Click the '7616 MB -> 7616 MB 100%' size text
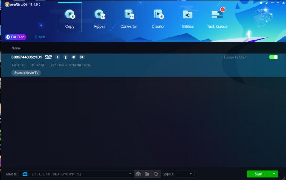Viewport: 286px width, 180px height. [x=71, y=65]
